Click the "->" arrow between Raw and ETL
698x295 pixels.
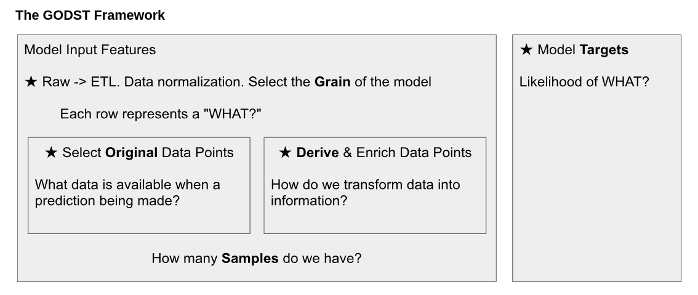click(x=79, y=82)
